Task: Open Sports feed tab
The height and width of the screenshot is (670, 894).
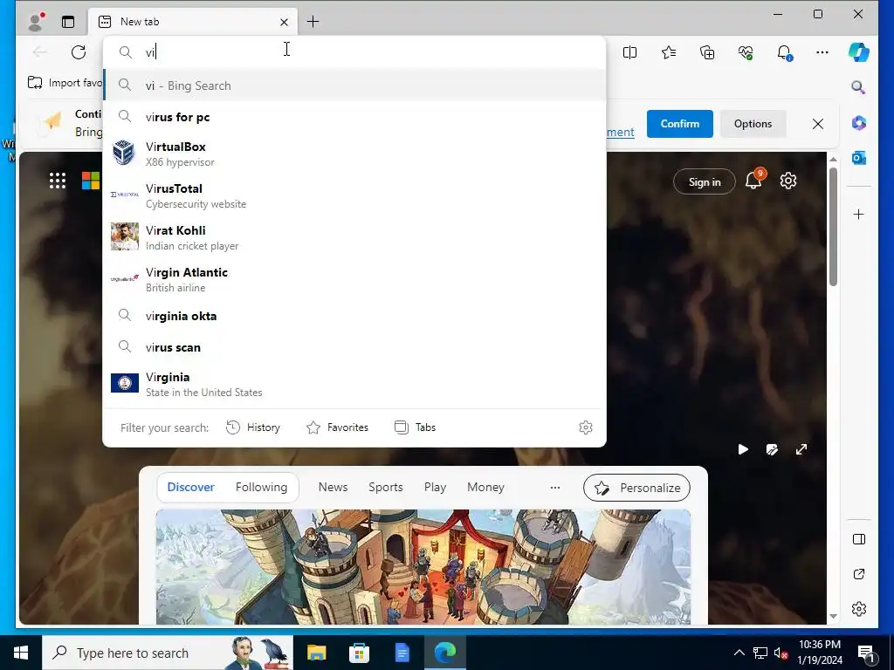Action: pyautogui.click(x=385, y=487)
